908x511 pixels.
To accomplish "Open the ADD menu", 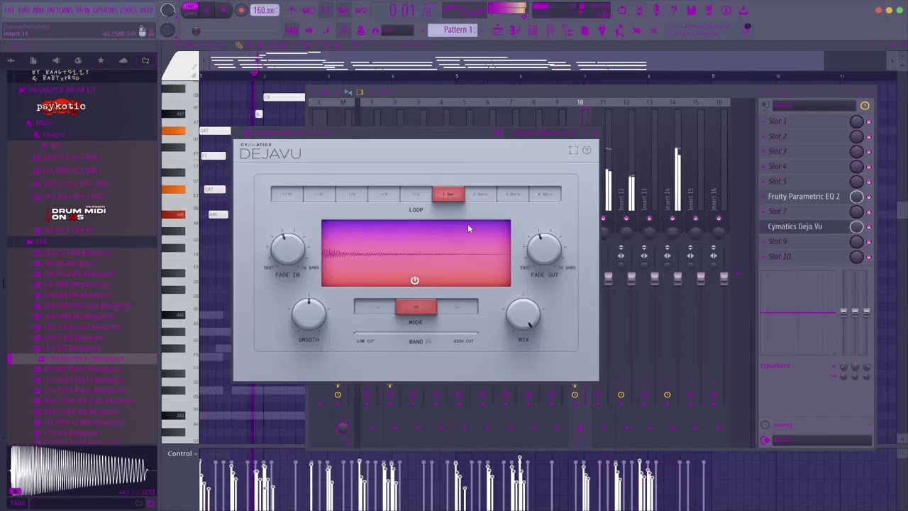I will (38, 10).
